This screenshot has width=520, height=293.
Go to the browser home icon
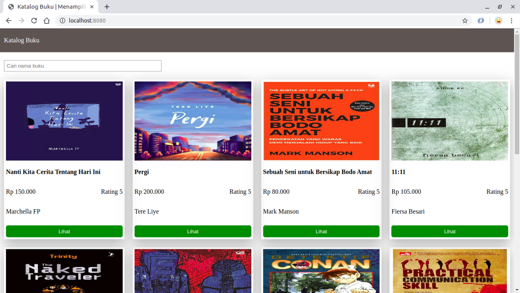(x=47, y=20)
